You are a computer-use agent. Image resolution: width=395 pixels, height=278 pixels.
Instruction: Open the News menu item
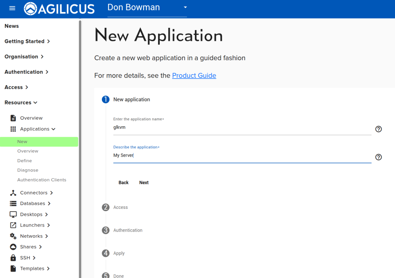(12, 26)
